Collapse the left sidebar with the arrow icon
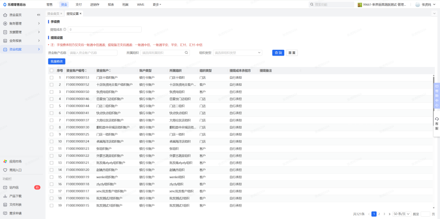 click(x=39, y=15)
